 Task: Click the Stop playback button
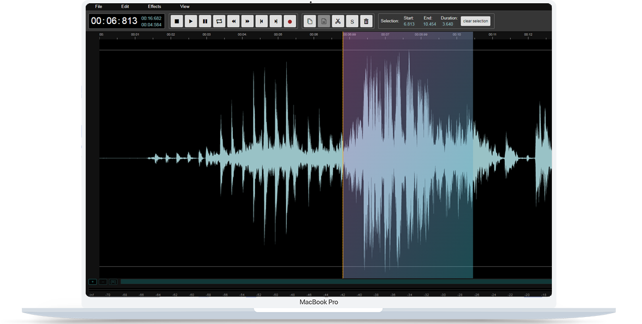click(x=176, y=22)
